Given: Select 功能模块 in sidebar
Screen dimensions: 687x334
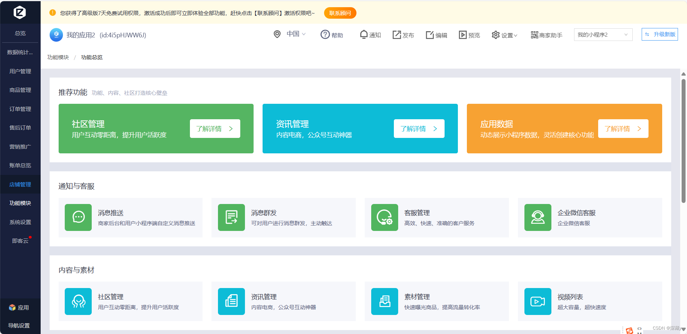Looking at the screenshot, I should tap(20, 203).
